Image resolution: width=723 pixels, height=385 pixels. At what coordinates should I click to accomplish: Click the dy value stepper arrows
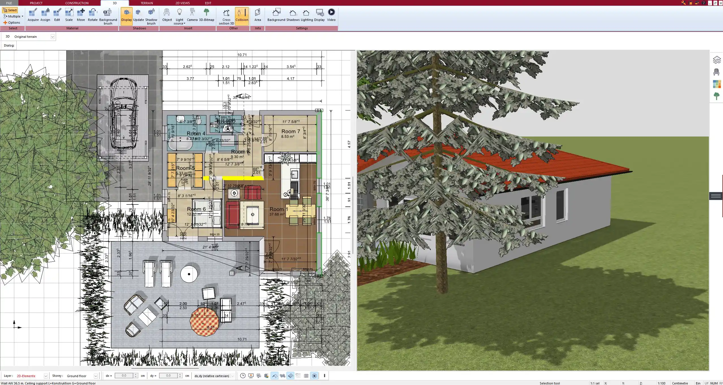pyautogui.click(x=180, y=376)
